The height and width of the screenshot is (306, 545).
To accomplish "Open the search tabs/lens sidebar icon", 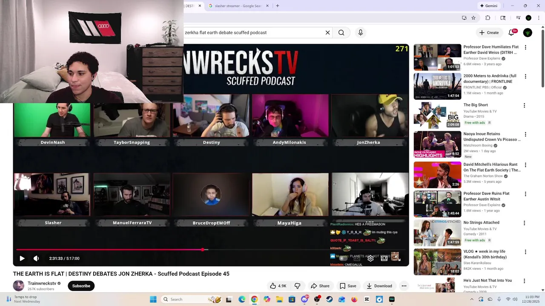I will [503, 18].
